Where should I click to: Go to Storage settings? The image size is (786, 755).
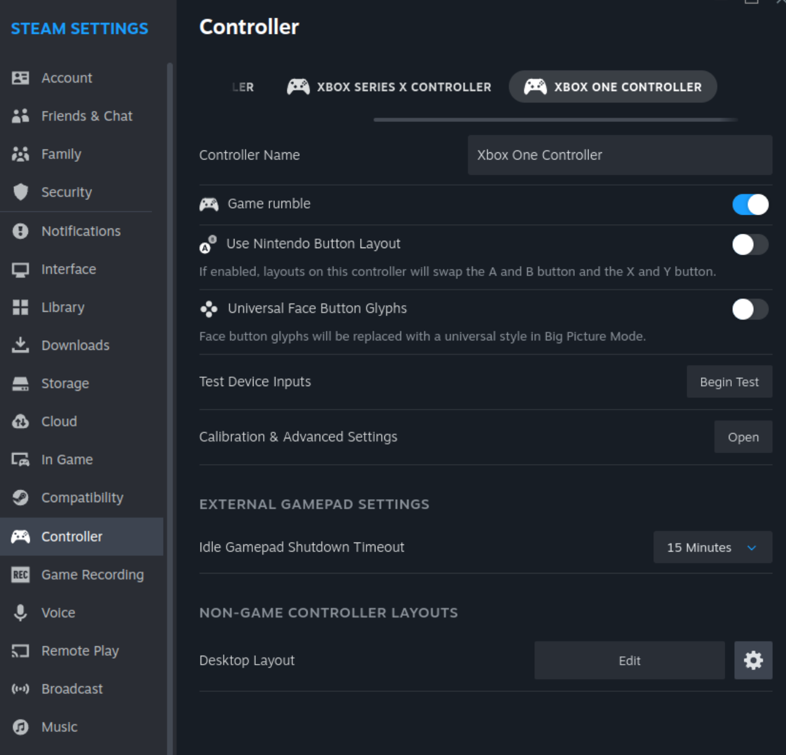click(82, 383)
